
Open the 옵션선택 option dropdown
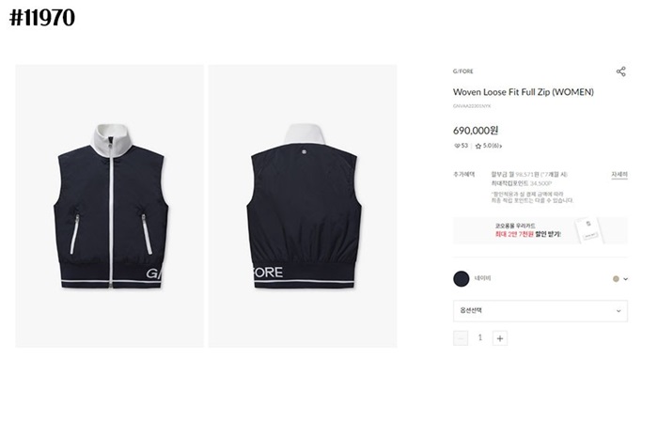click(x=540, y=311)
